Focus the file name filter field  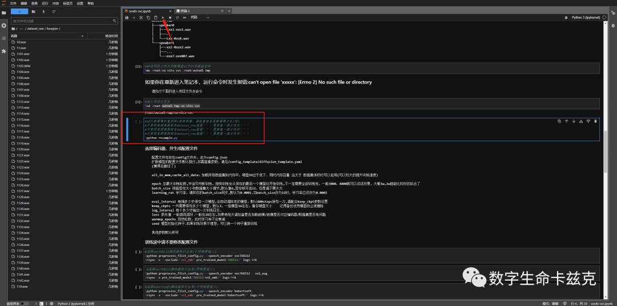(x=64, y=21)
